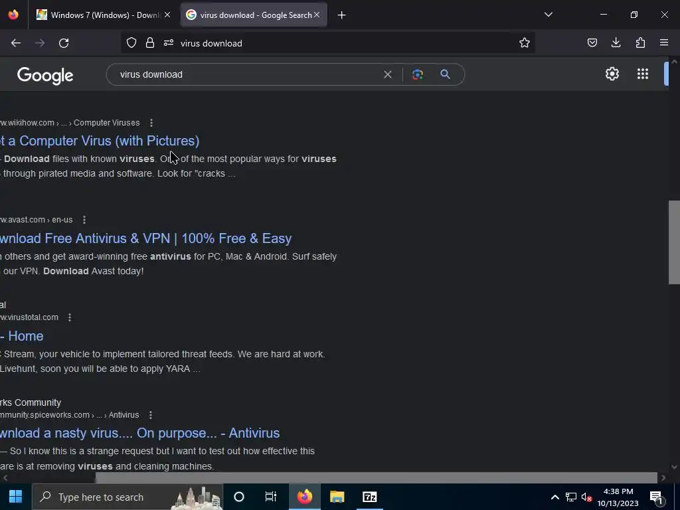Open File Explorer from the taskbar
Viewport: 680px width, 510px height.
pos(337,497)
